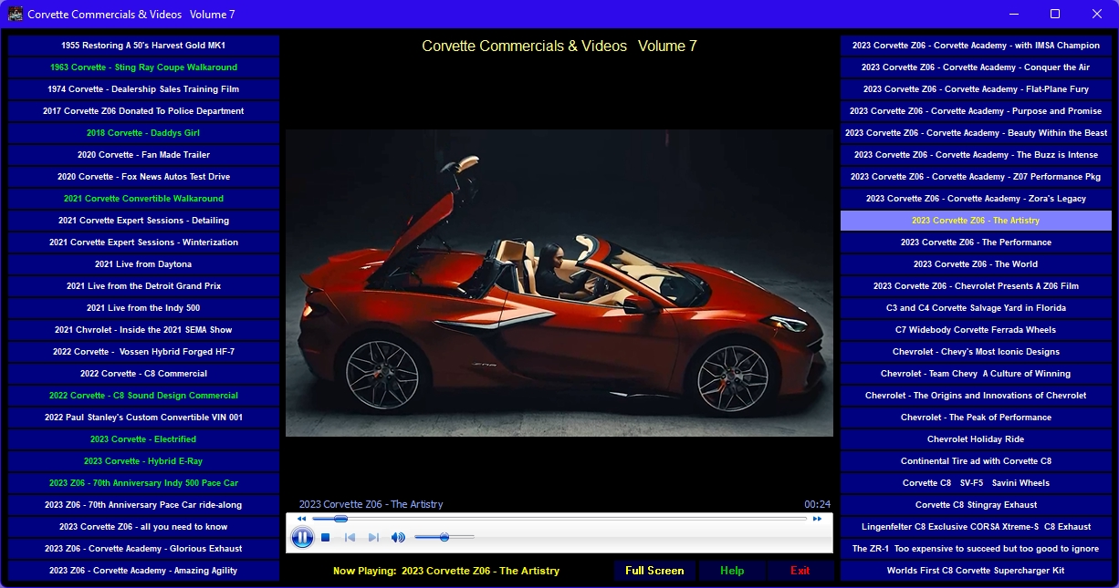Viewport: 1119px width, 588px height.
Task: Maximize the Corvette Commercials window
Action: click(x=1055, y=14)
